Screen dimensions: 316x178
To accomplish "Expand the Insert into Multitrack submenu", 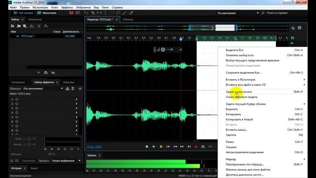I will pyautogui.click(x=263, y=80).
